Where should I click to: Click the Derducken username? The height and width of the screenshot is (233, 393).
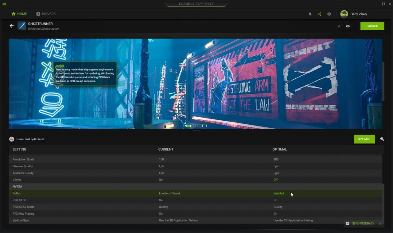(359, 14)
